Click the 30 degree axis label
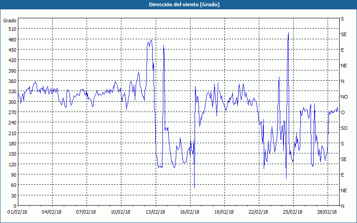Image resolution: width=357 pixels, height=223 pixels. coord(14,196)
